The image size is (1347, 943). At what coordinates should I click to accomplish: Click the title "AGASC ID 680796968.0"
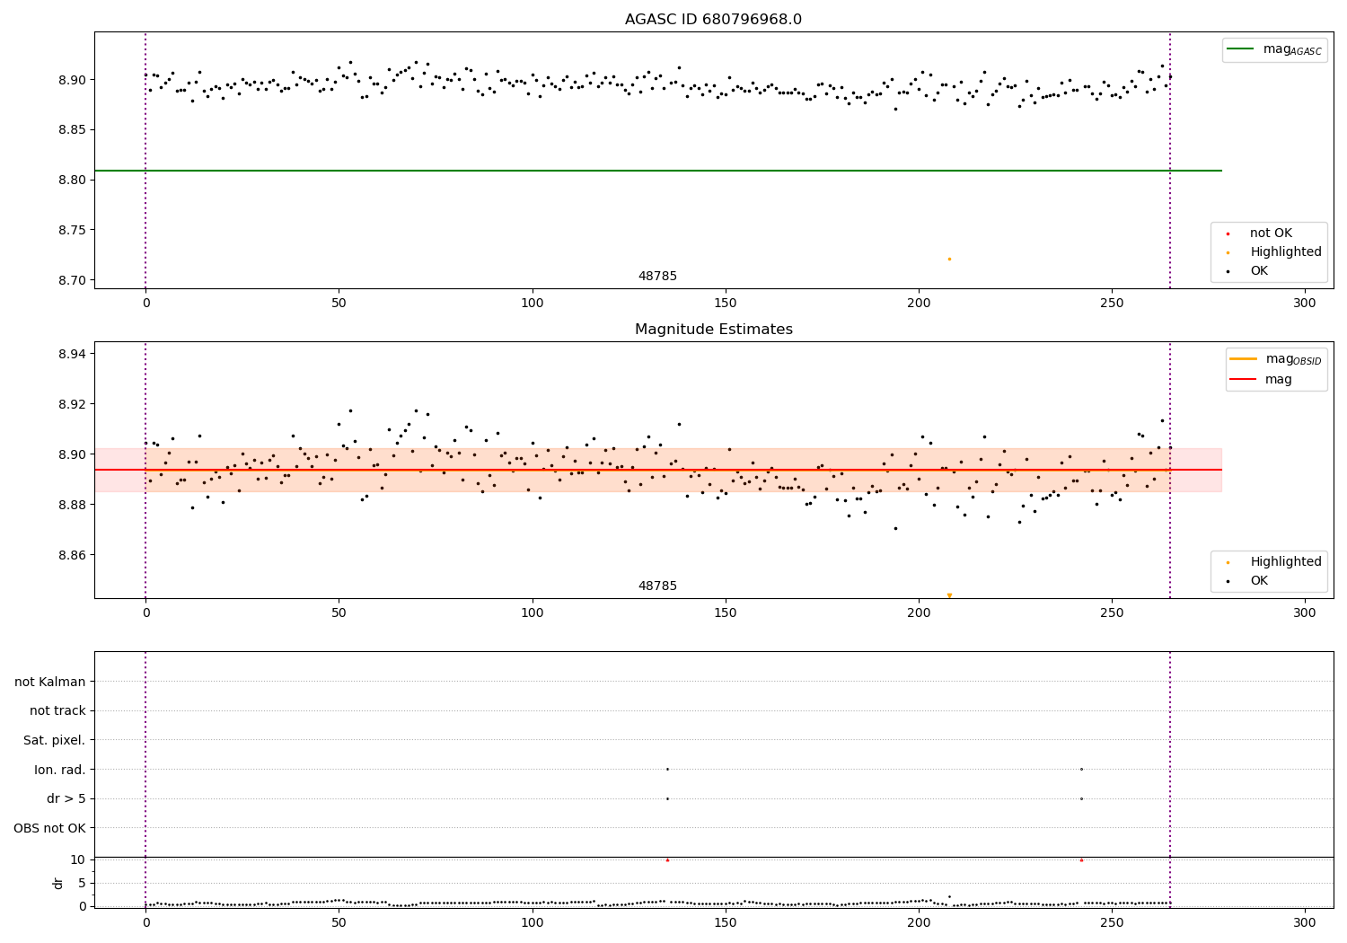click(713, 20)
